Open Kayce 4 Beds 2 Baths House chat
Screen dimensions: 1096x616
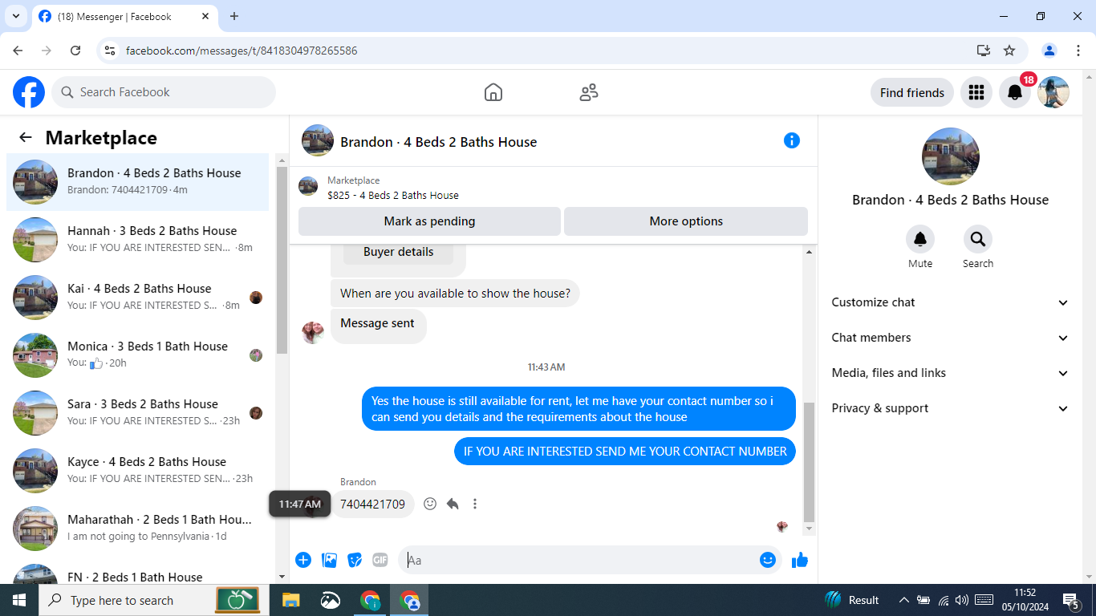coord(138,471)
